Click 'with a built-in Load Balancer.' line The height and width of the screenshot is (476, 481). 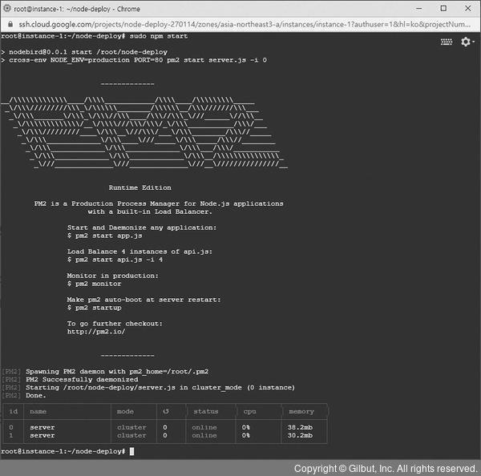[150, 212]
